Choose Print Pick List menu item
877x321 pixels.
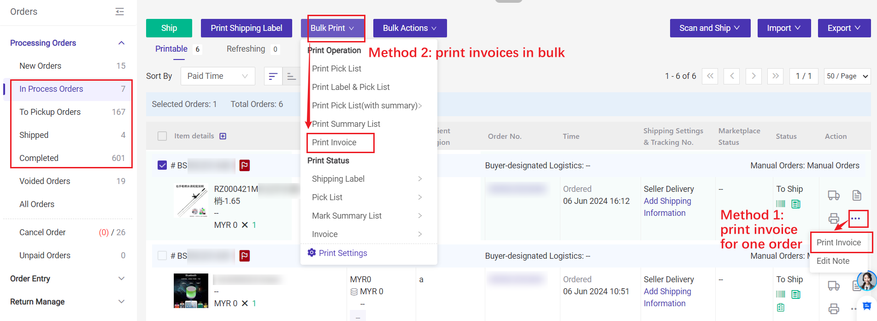[x=336, y=69]
